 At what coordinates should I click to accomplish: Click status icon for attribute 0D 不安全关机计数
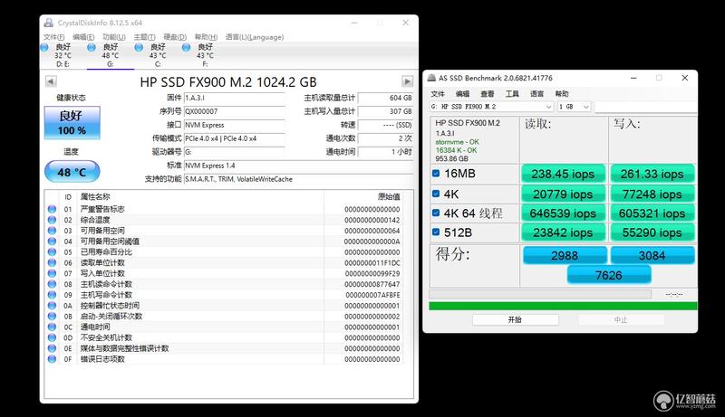(x=52, y=337)
